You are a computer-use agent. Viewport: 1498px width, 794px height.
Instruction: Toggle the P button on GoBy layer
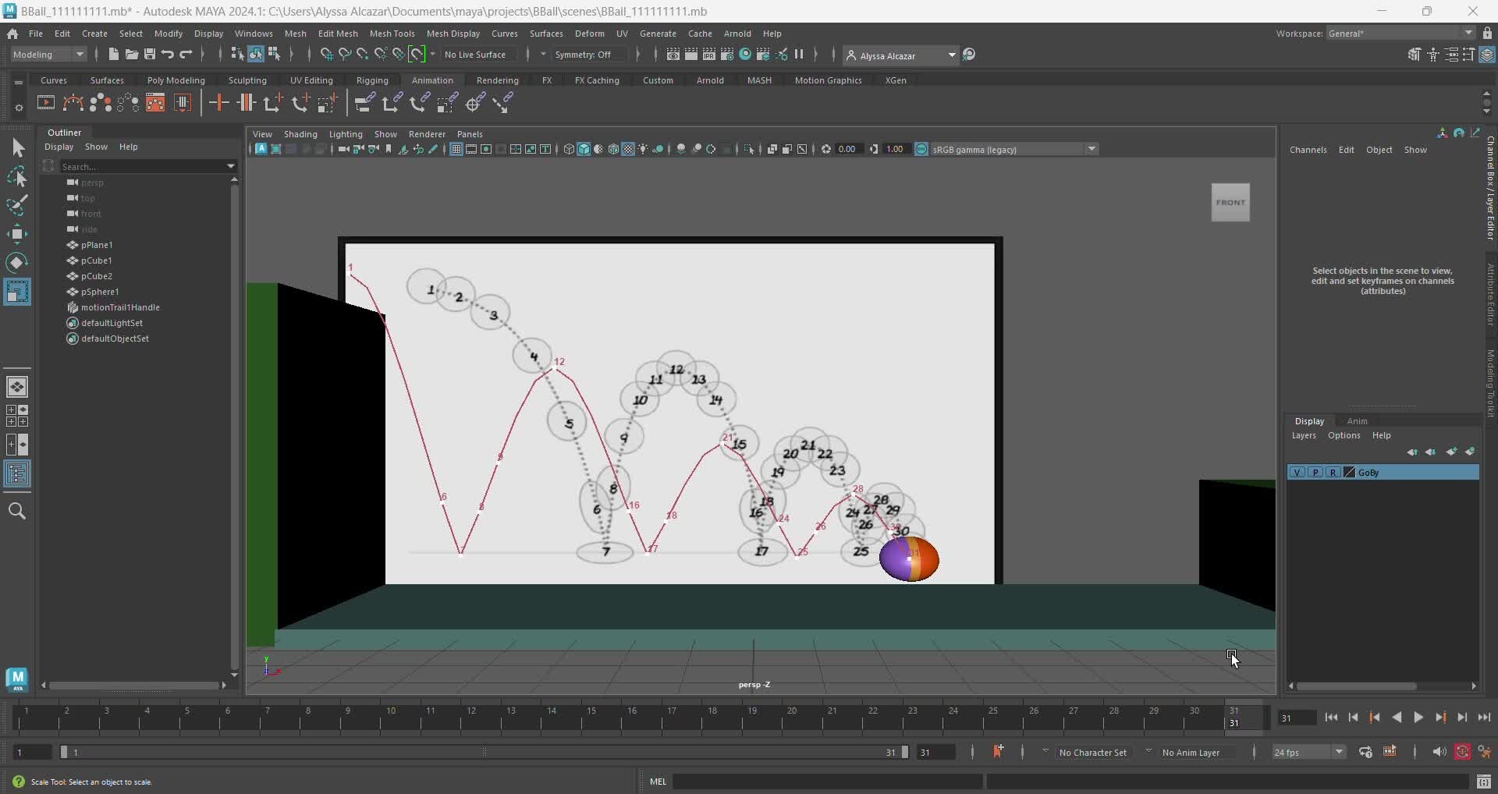[x=1315, y=473]
